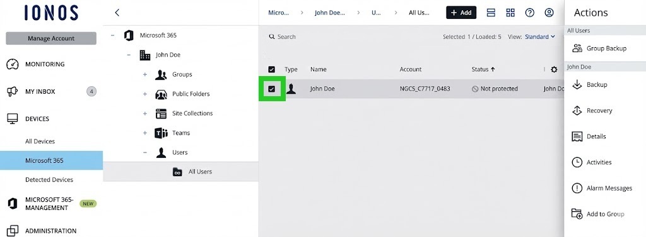Click the Microsoft 365-Management Office icon

point(13,204)
